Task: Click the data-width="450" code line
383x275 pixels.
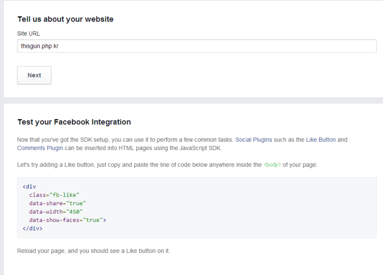Action: 56,211
